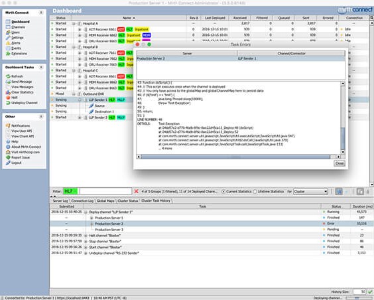Image resolution: width=374 pixels, height=300 pixels.
Task: Click the Report Issue icon
Action: click(8, 157)
